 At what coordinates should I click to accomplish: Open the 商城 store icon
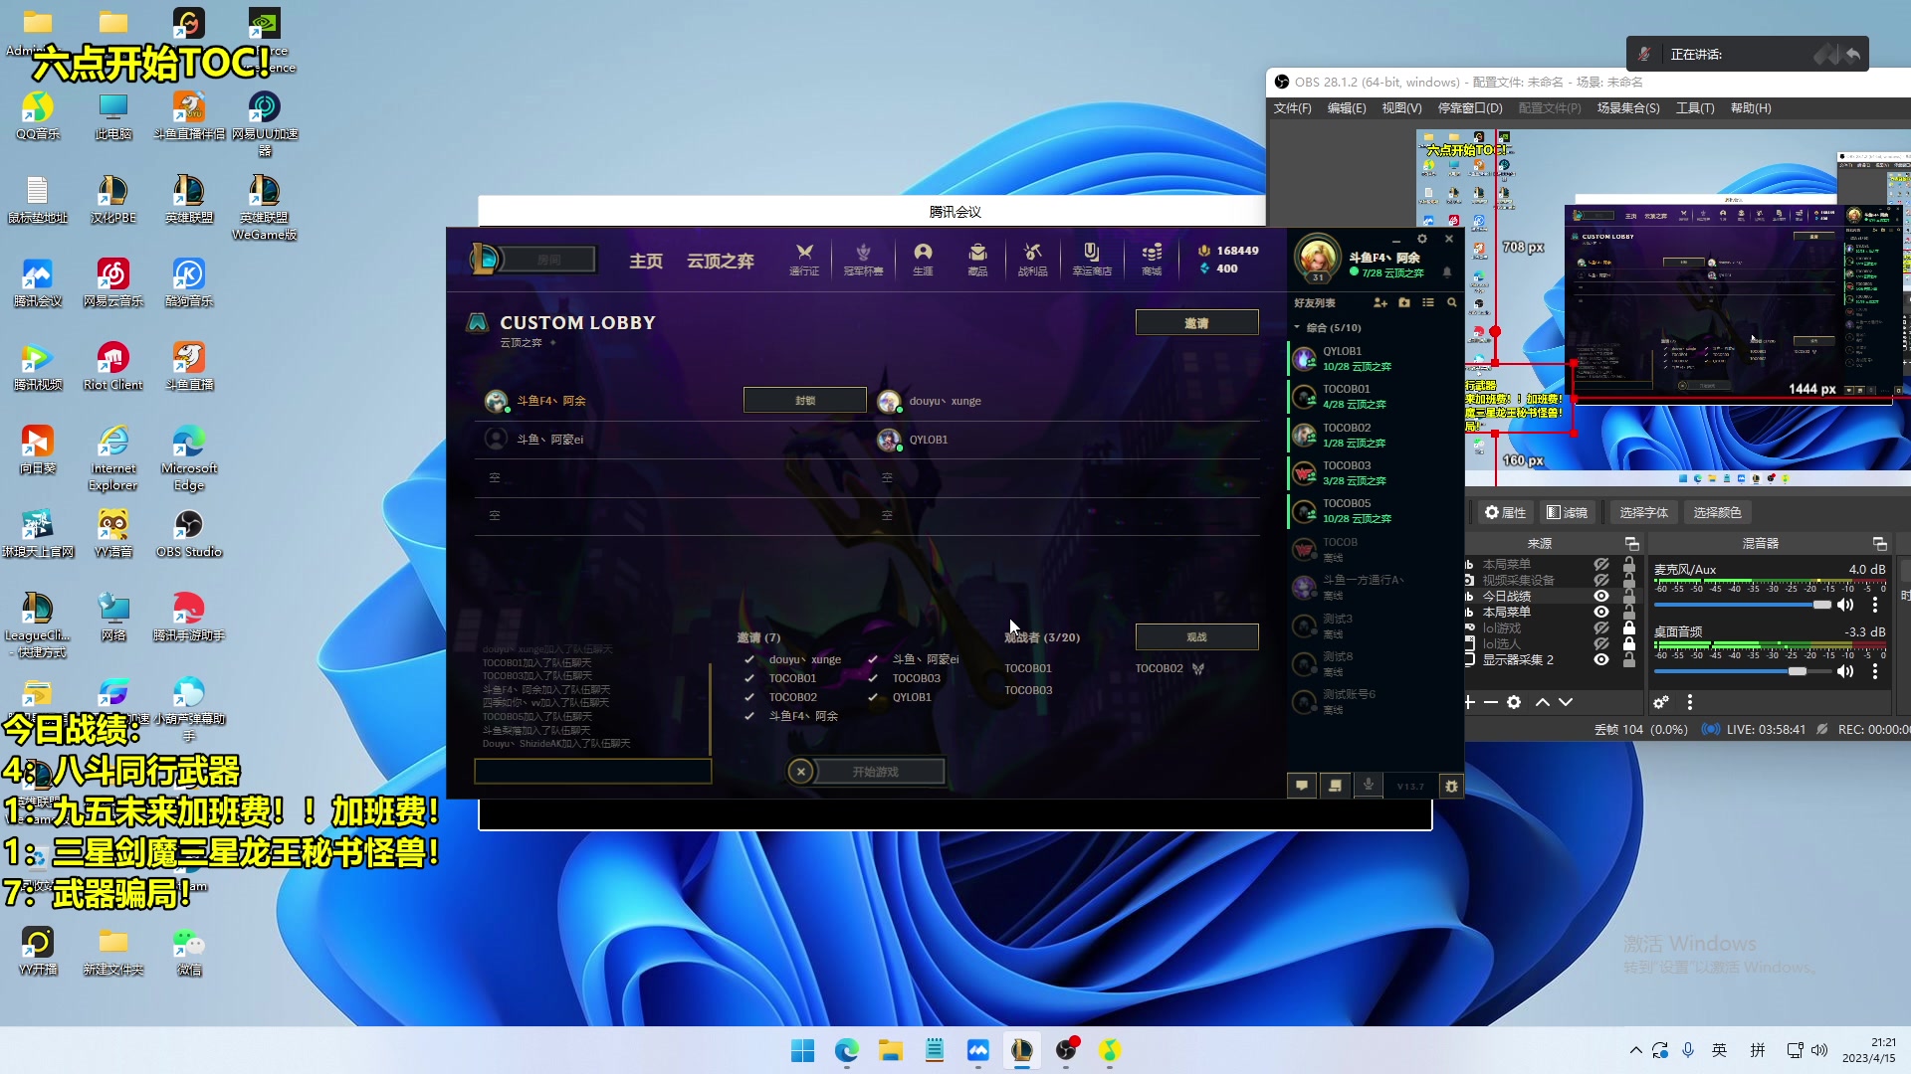click(1152, 259)
